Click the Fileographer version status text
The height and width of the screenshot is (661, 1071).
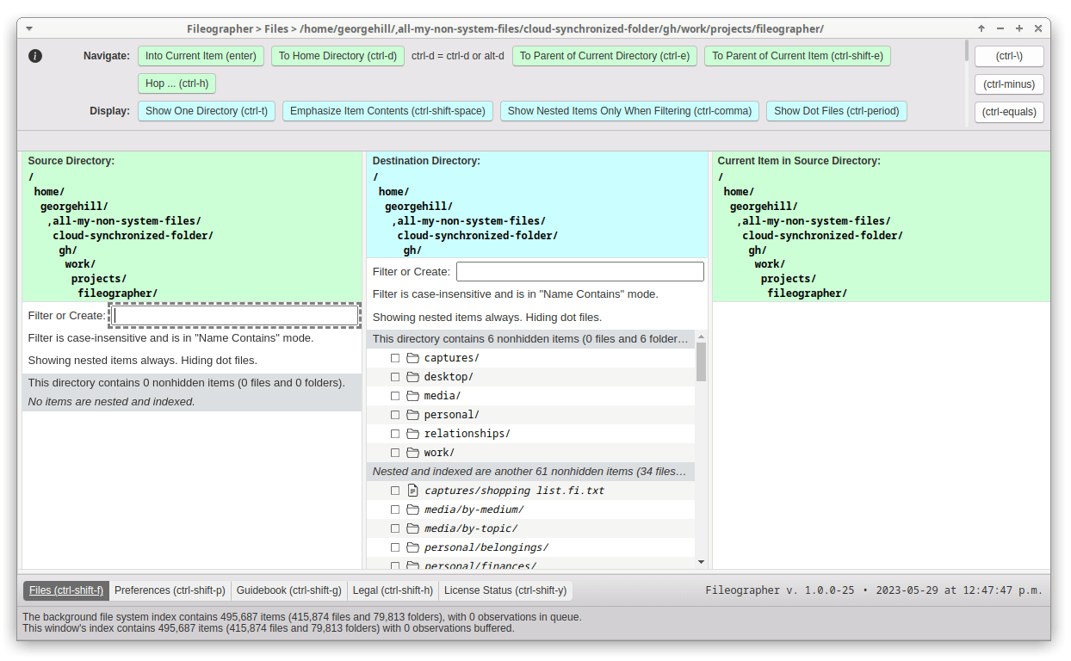(x=874, y=590)
